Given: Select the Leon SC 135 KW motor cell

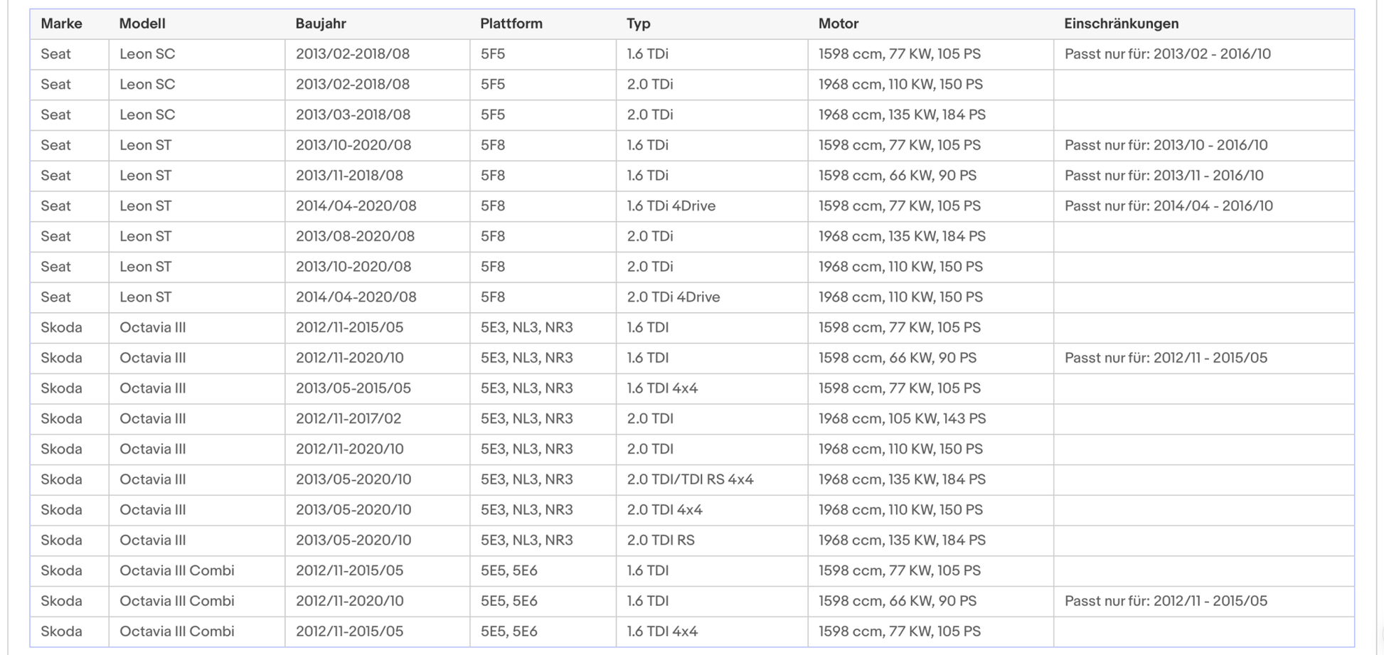Looking at the screenshot, I should [x=901, y=115].
